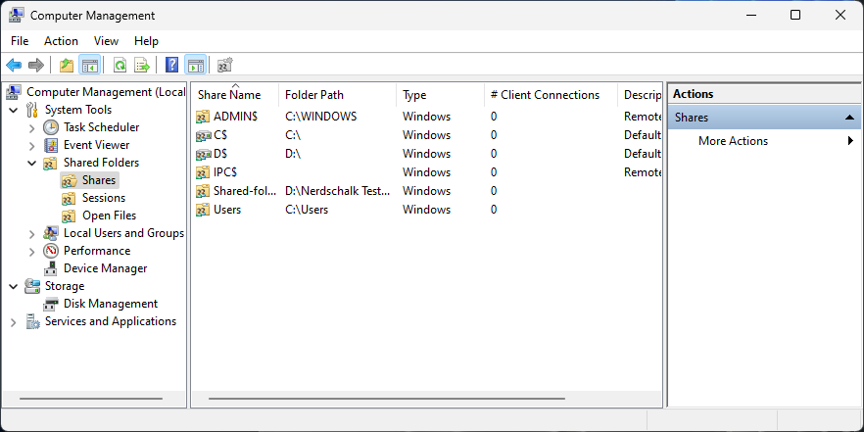Select the Disk Management tree icon
Screen dimensions: 864x432
(50, 304)
